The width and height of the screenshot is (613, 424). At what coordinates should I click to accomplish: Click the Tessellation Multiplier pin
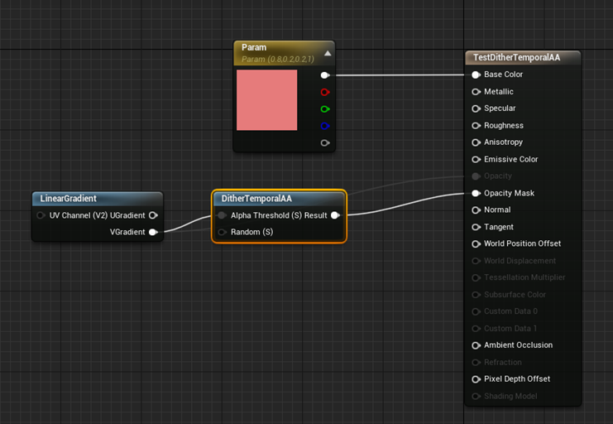point(476,277)
